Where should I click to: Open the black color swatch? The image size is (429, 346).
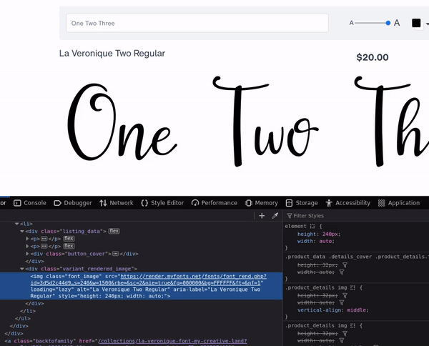coord(416,24)
